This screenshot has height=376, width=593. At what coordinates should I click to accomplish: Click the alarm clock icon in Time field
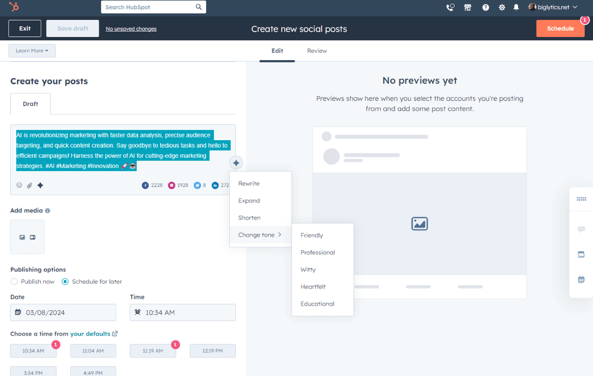tap(137, 312)
